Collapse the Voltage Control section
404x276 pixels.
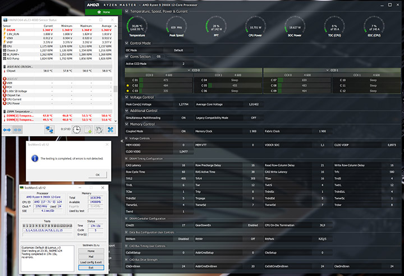pyautogui.click(x=126, y=97)
